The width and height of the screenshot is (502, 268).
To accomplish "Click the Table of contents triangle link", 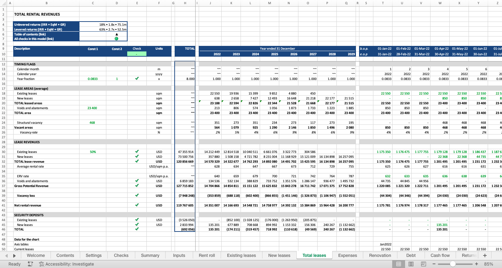I will [116, 34].
